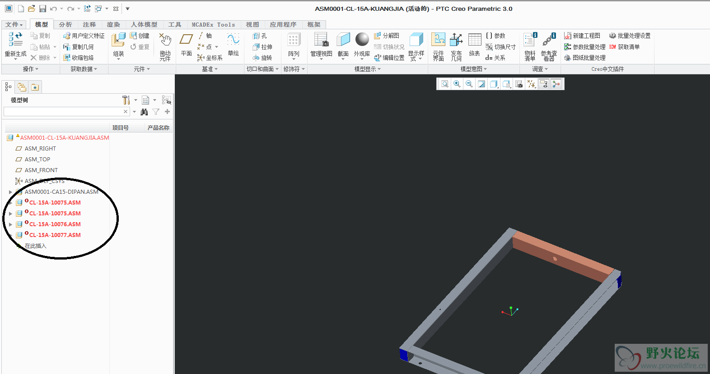The image size is (710, 374).
Task: Click the 发布几何 publish geometry icon
Action: click(456, 40)
